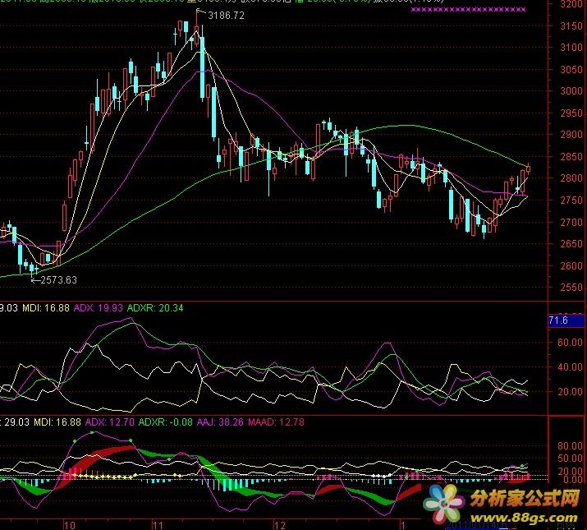Viewport: 587px width, 530px height.
Task: Select the 2600 price axis label
Action: coord(571,265)
